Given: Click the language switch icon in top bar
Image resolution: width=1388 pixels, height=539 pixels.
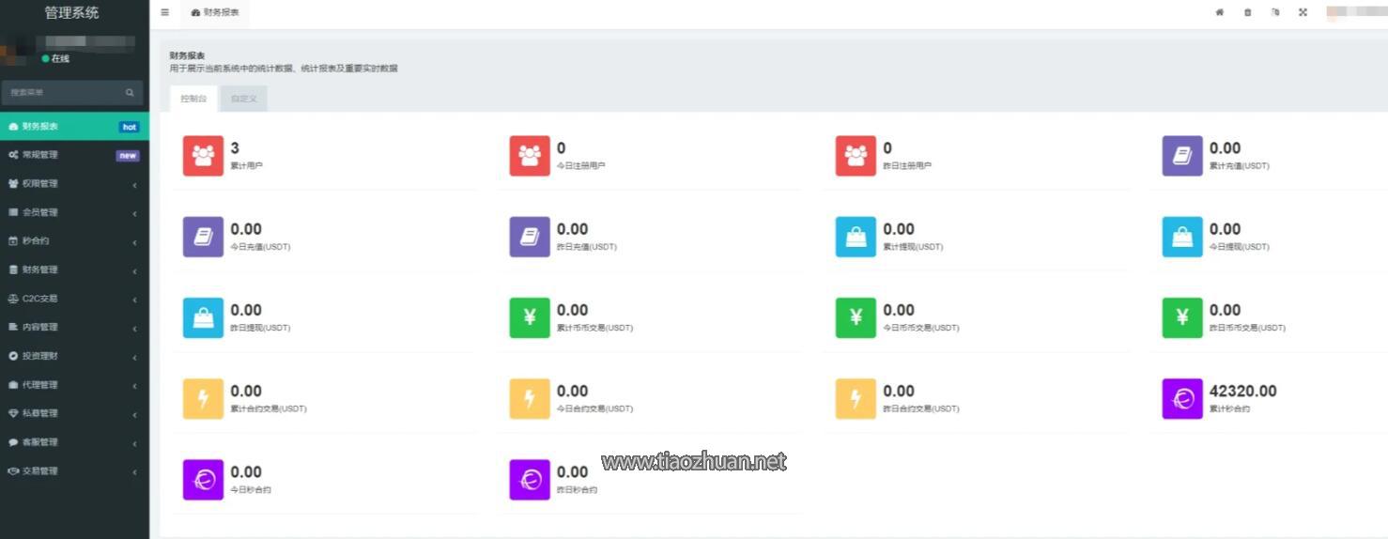Looking at the screenshot, I should (x=1275, y=12).
